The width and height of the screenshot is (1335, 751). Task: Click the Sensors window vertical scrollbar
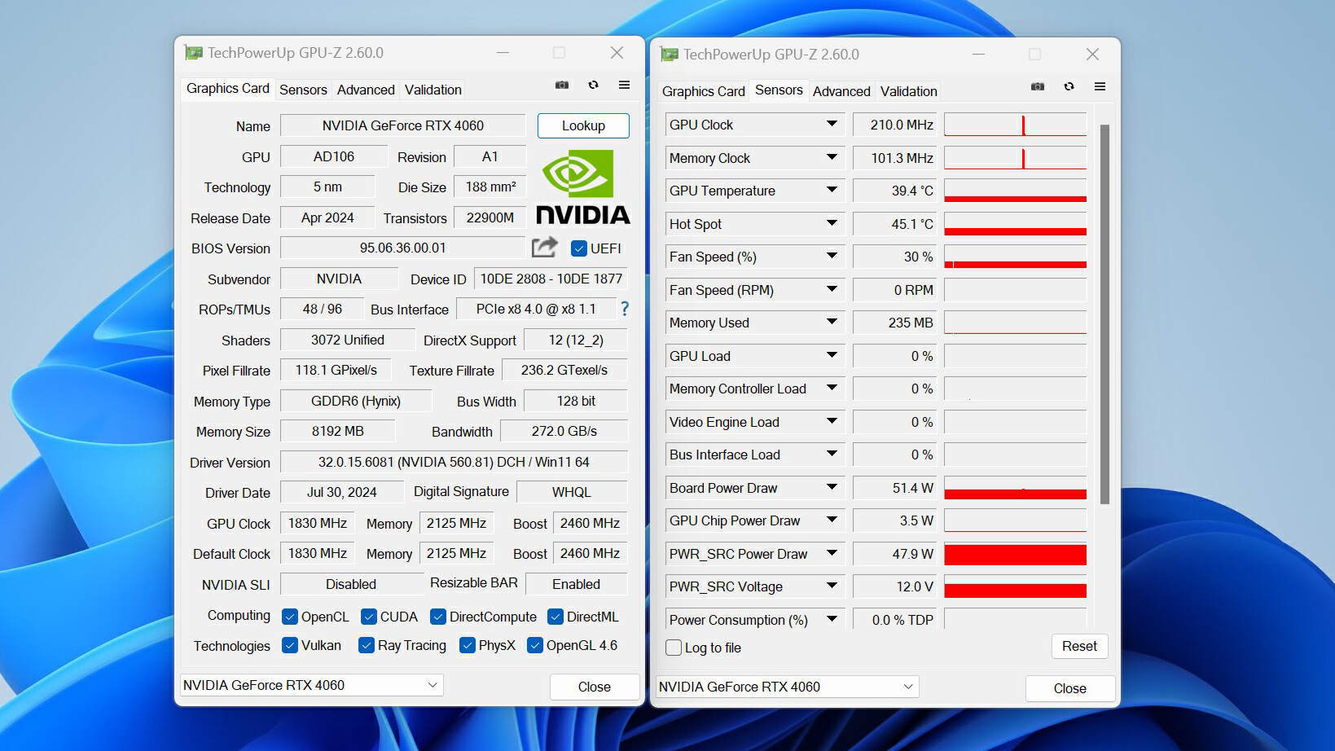point(1104,314)
